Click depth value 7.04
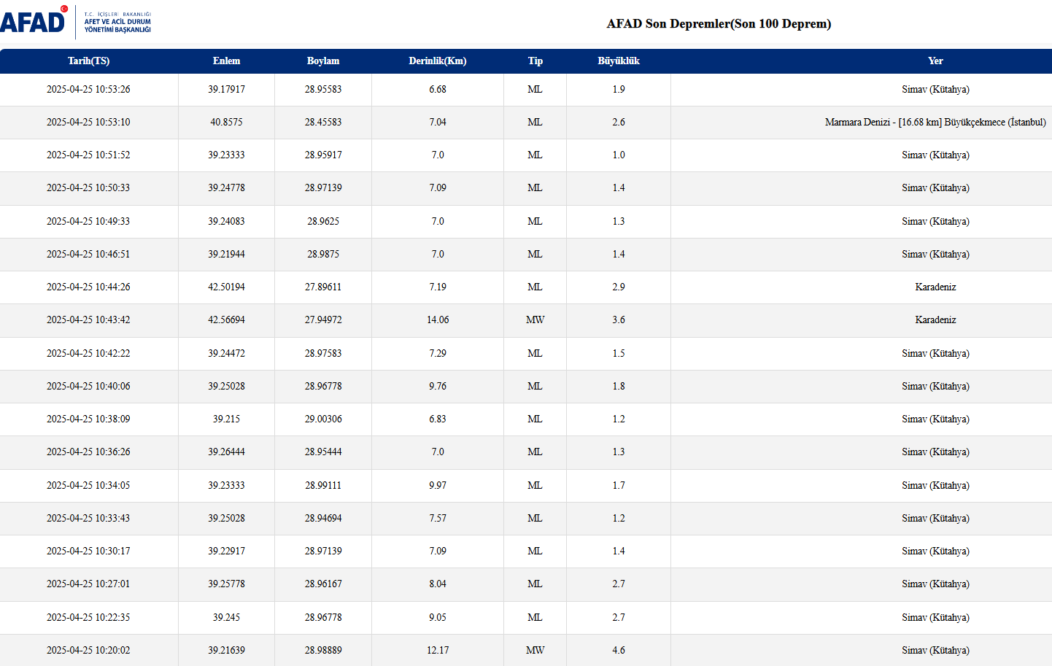This screenshot has height=666, width=1052. click(438, 122)
